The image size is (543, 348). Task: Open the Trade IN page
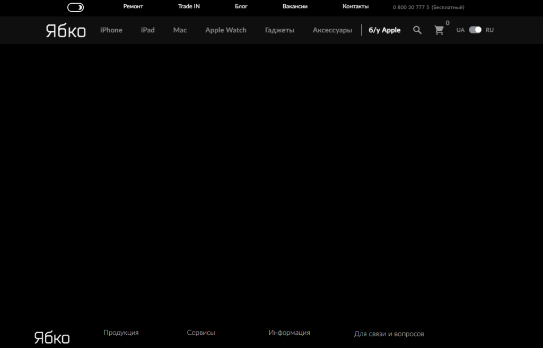[x=189, y=6]
